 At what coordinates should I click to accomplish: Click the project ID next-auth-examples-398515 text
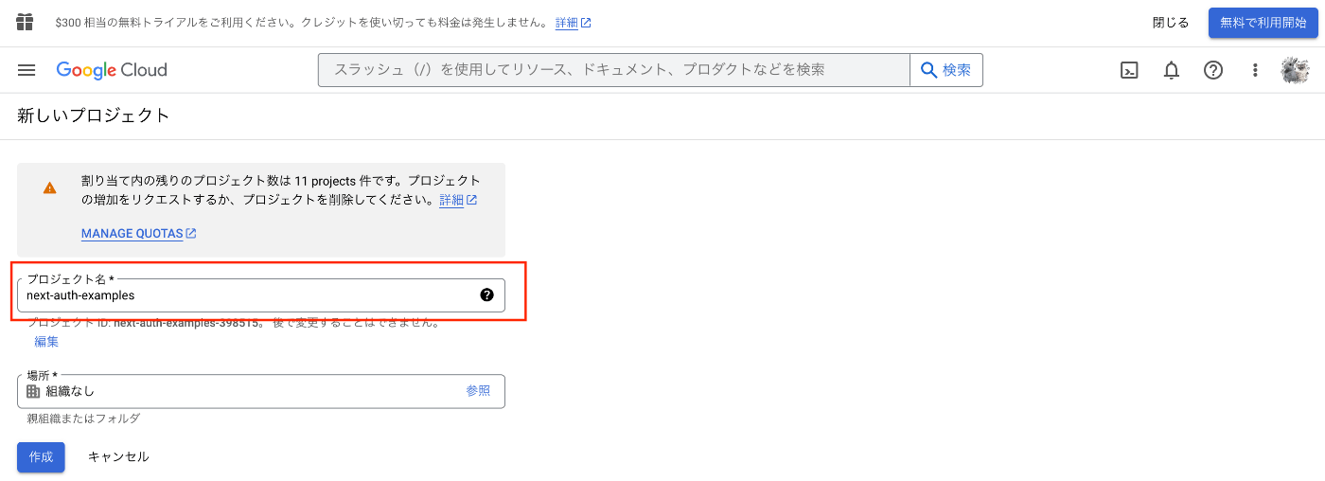(x=185, y=323)
